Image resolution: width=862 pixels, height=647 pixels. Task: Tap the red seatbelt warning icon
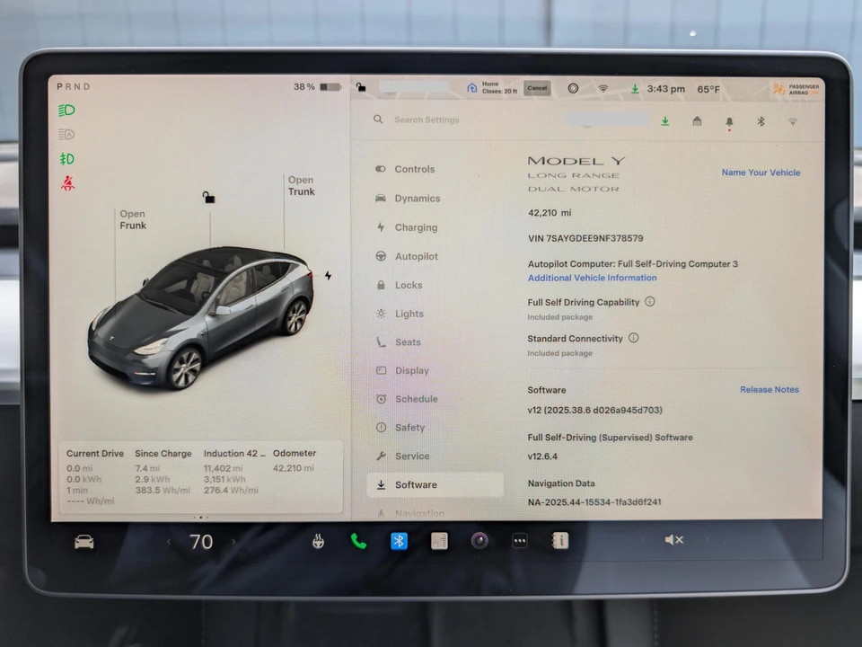point(67,183)
